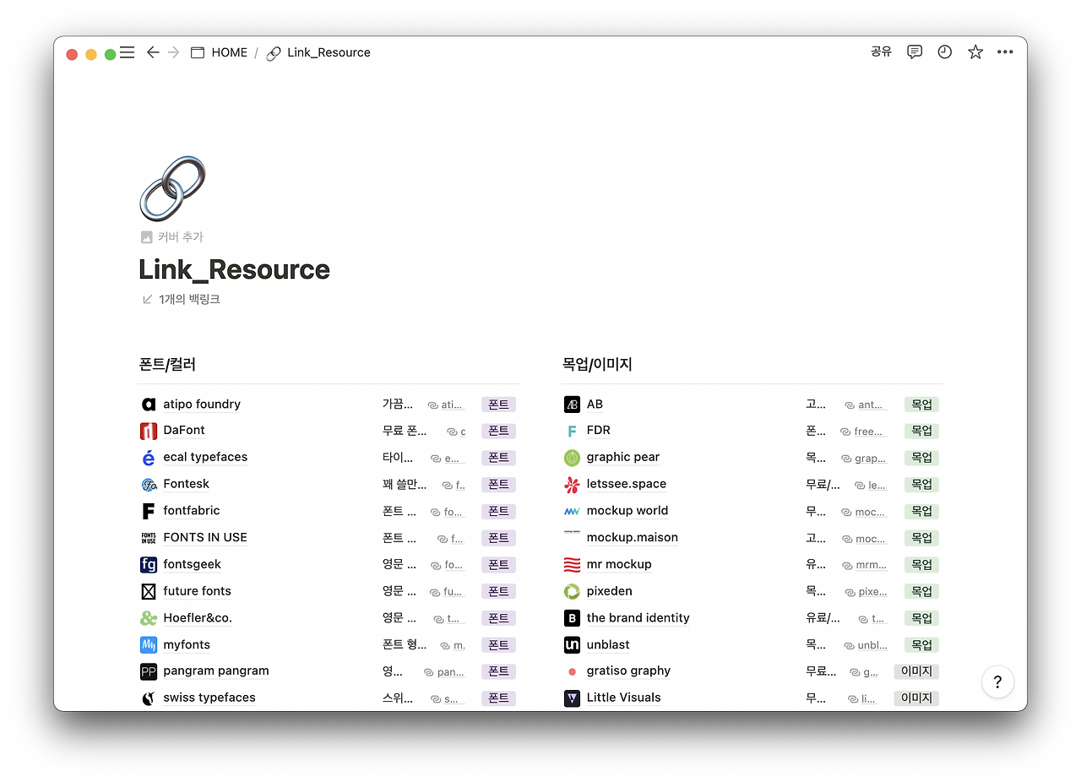Open the mockup world row icon
The width and height of the screenshot is (1081, 782).
[572, 511]
